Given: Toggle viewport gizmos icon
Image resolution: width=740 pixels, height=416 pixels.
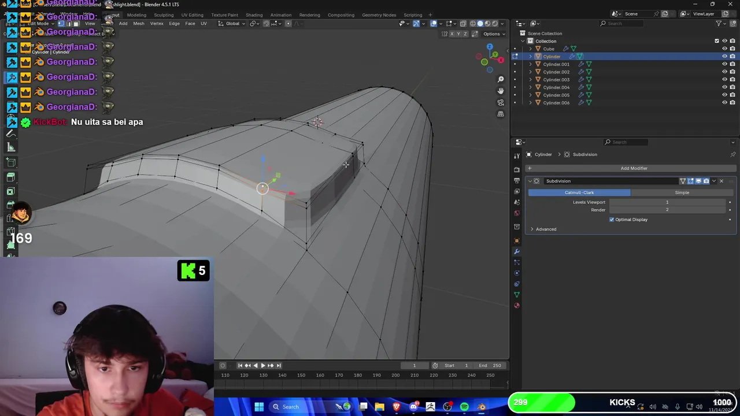Looking at the screenshot, I should (416, 24).
